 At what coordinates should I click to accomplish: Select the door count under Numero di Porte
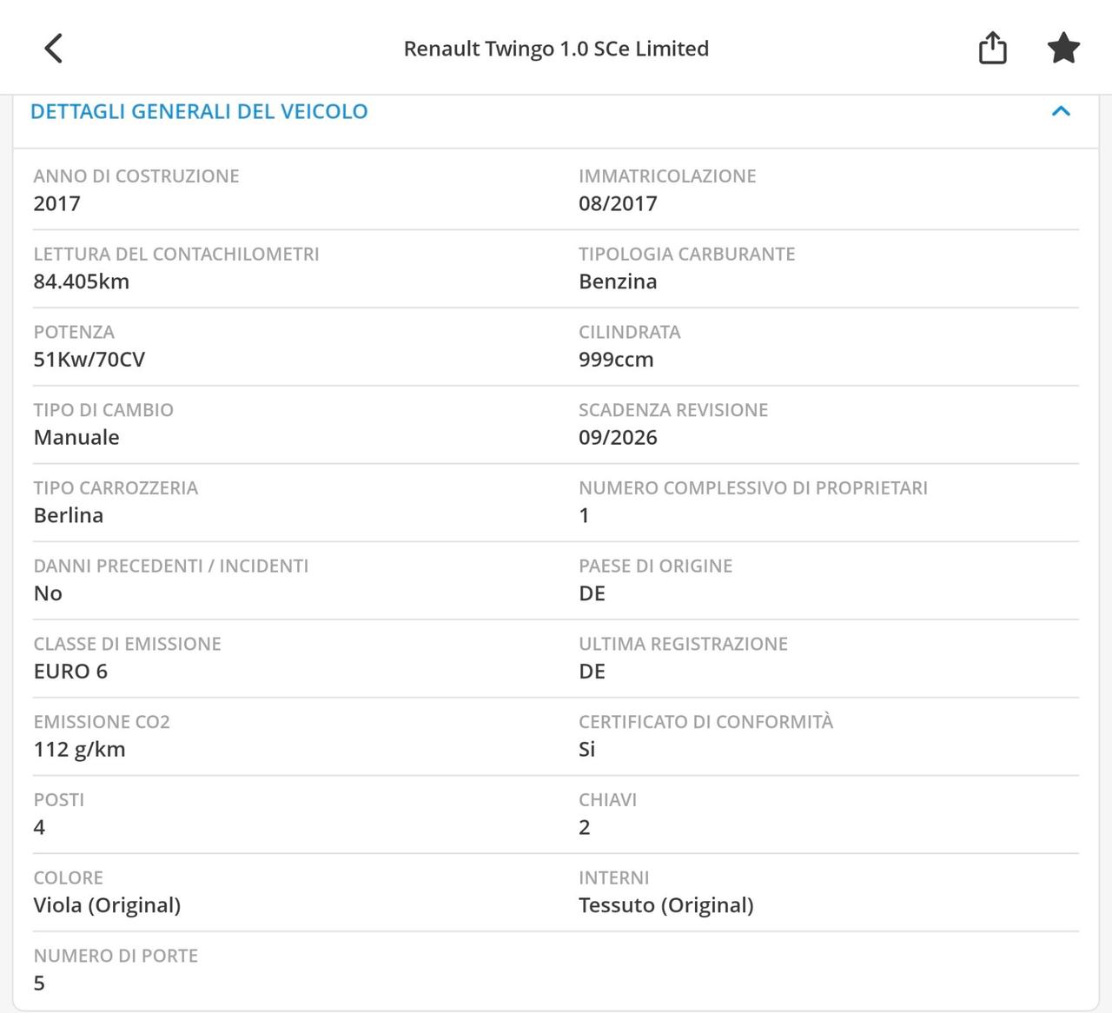point(39,983)
